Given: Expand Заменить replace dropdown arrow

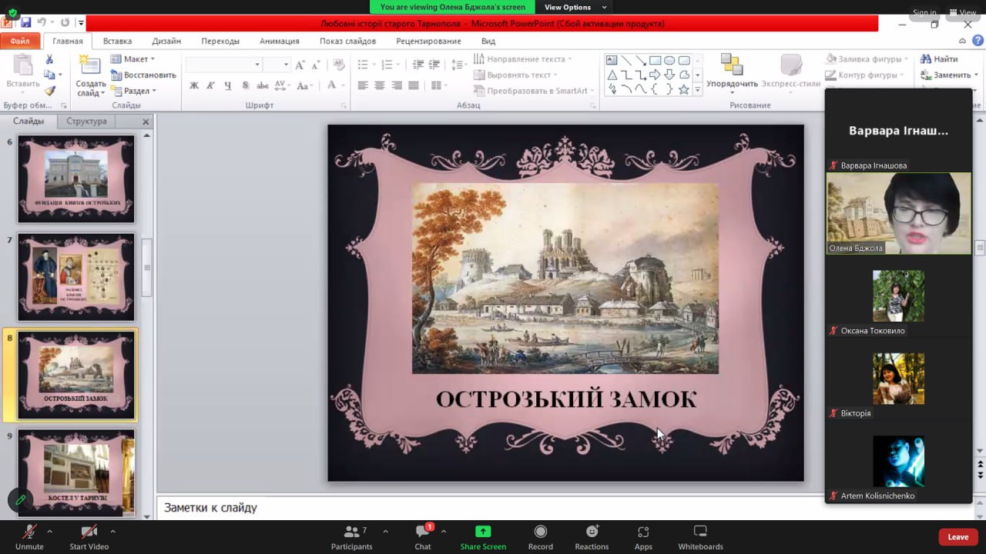Looking at the screenshot, I should (x=977, y=75).
